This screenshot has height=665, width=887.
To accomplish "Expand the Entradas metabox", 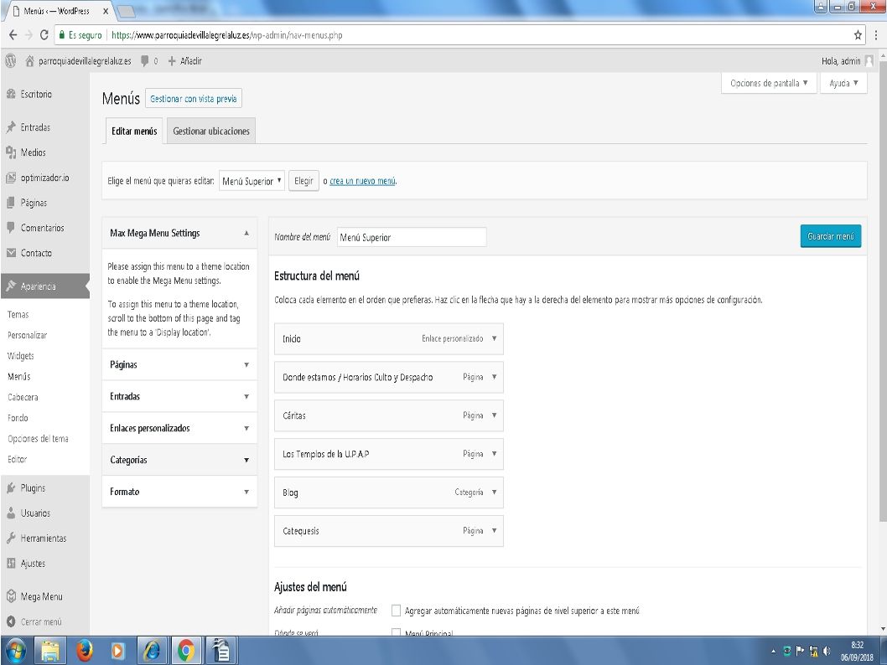I will [246, 396].
